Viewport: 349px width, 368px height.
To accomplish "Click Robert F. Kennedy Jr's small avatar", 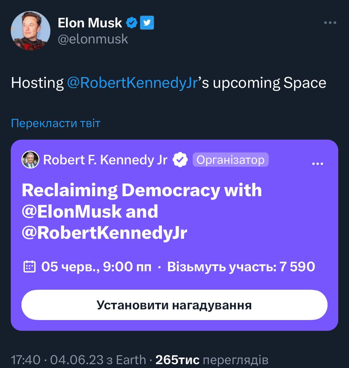I will [x=30, y=160].
